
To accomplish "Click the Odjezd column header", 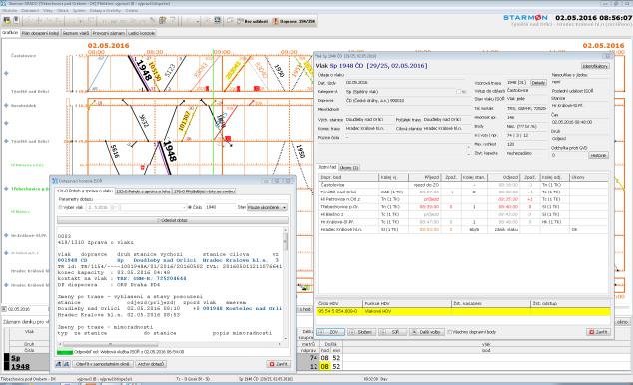I will [x=504, y=177].
